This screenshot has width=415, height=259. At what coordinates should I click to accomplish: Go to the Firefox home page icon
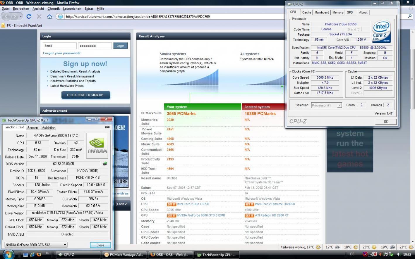click(x=49, y=17)
